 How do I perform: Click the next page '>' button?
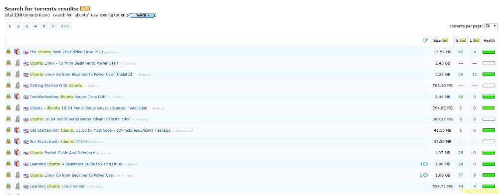coord(53,26)
